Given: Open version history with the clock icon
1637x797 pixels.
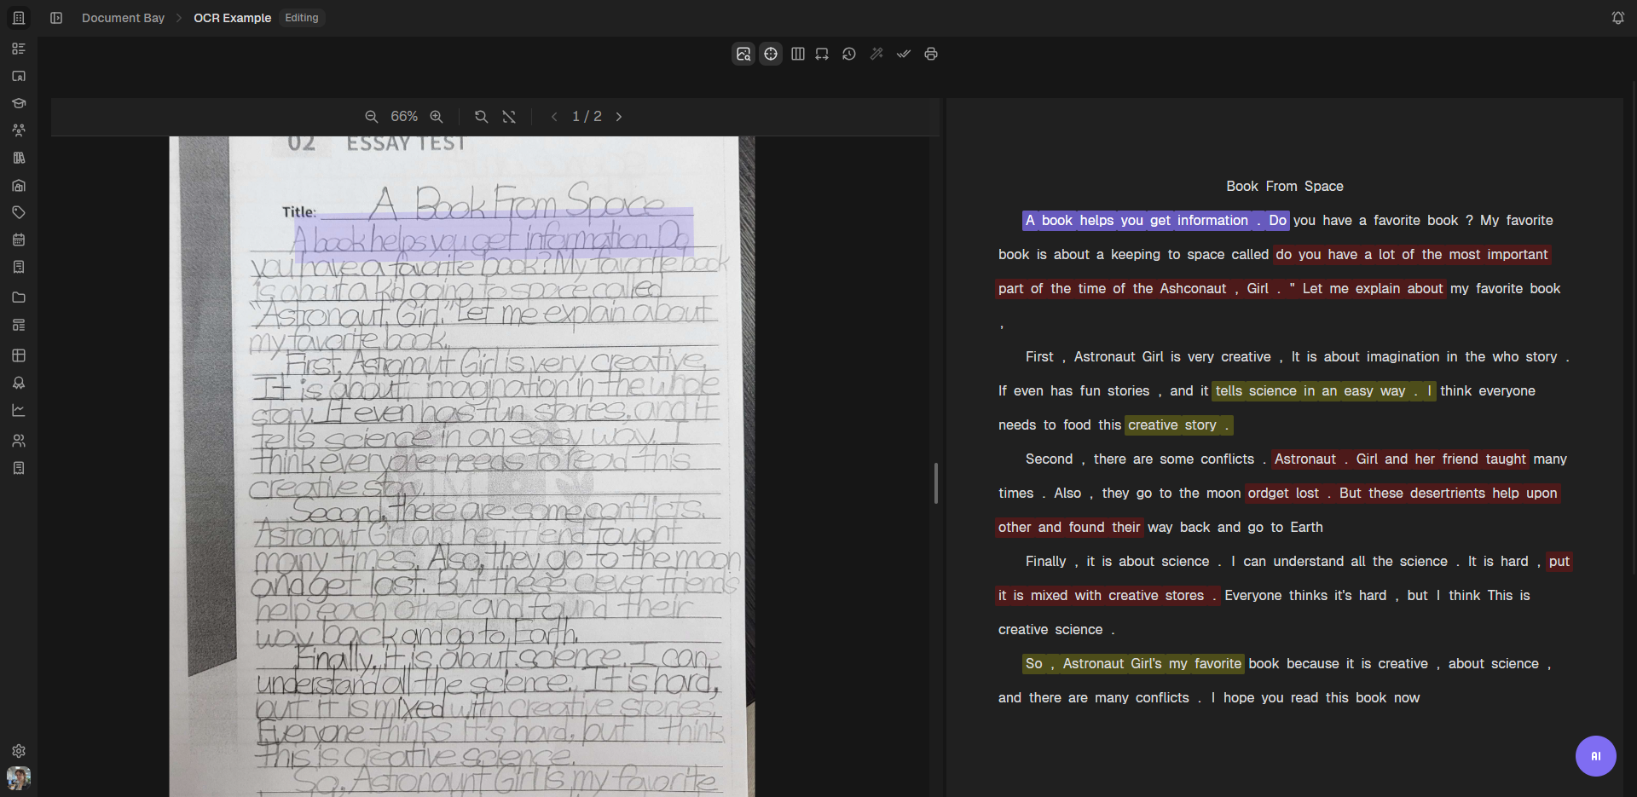Looking at the screenshot, I should [x=848, y=53].
